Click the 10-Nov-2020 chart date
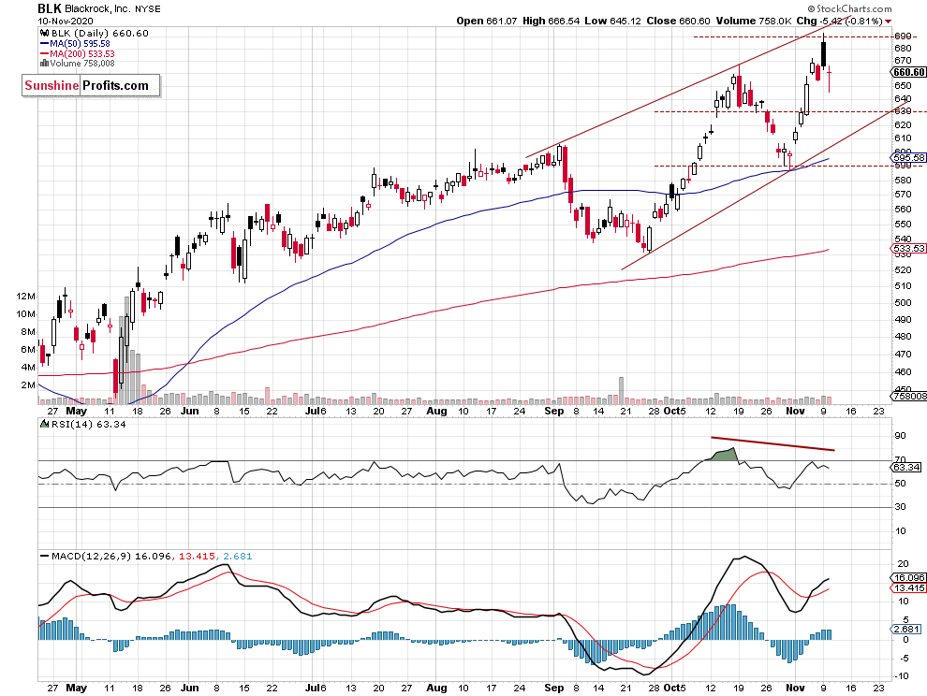This screenshot has height=696, width=927. (x=65, y=22)
